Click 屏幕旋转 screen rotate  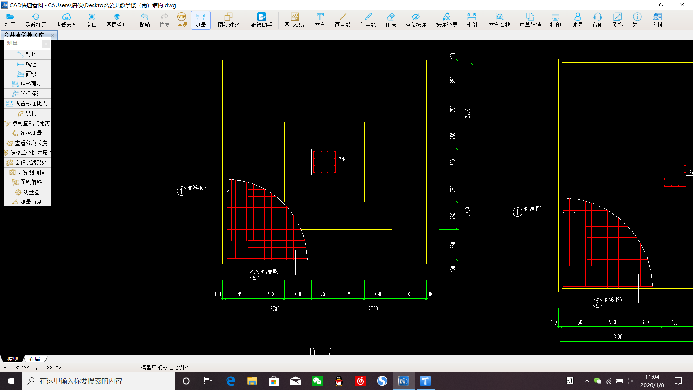point(530,20)
